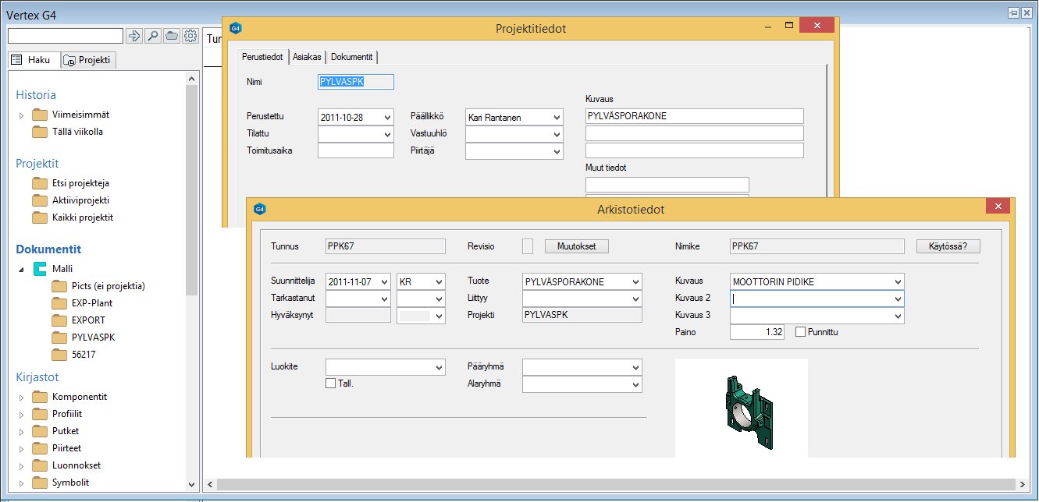The height and width of the screenshot is (502, 1039).
Task: Click the Käytössä? button
Action: (x=948, y=246)
